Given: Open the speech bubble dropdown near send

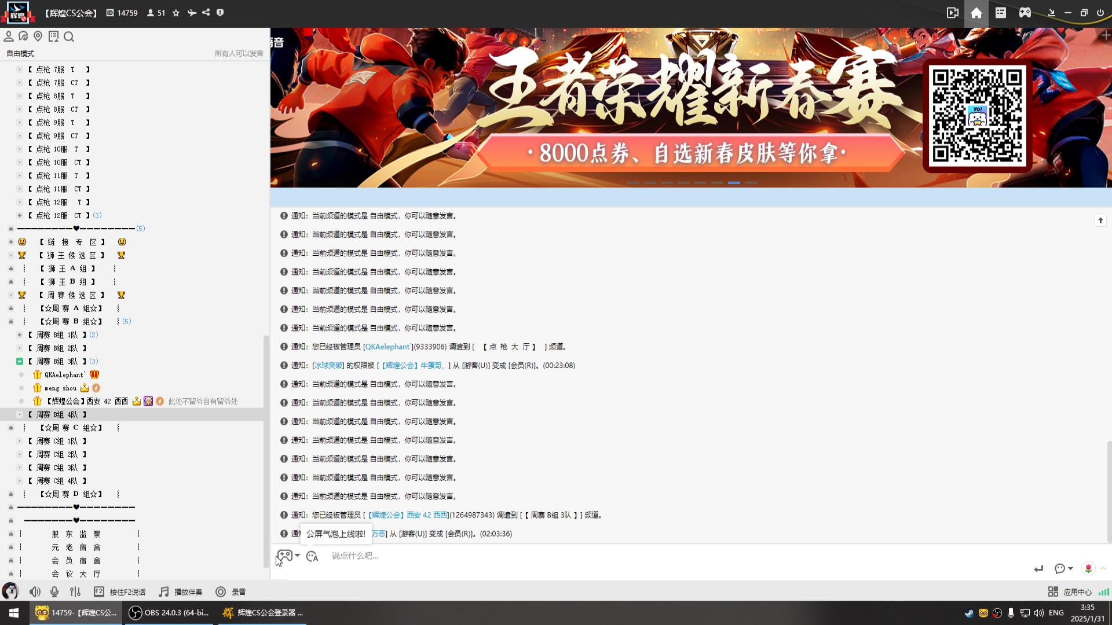Looking at the screenshot, I should click(1064, 569).
